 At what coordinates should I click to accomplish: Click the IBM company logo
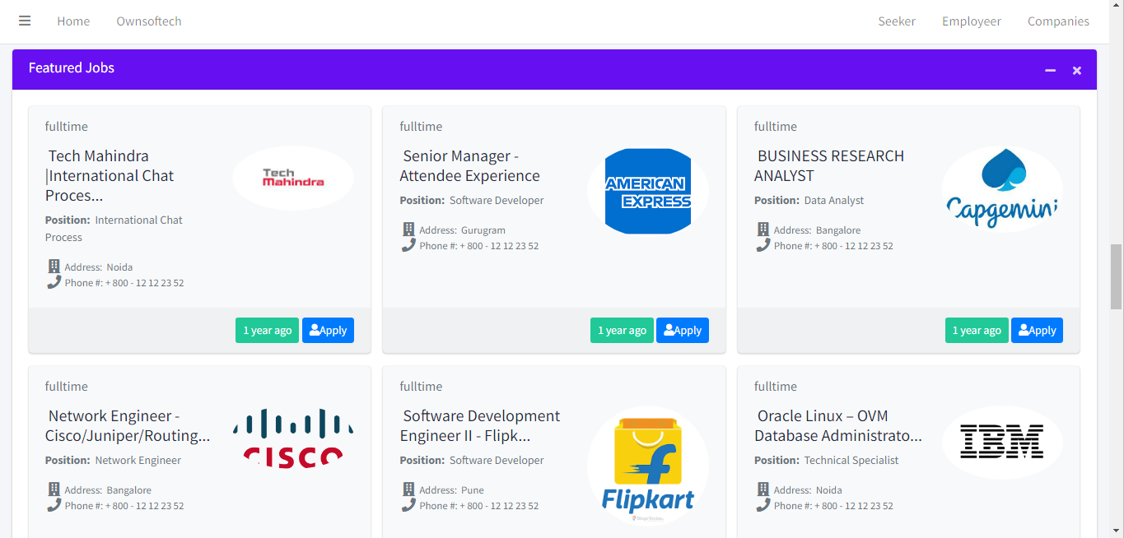(x=1002, y=443)
